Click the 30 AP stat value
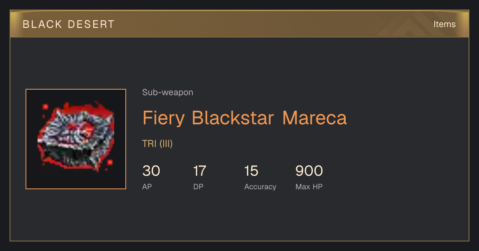 (x=151, y=171)
